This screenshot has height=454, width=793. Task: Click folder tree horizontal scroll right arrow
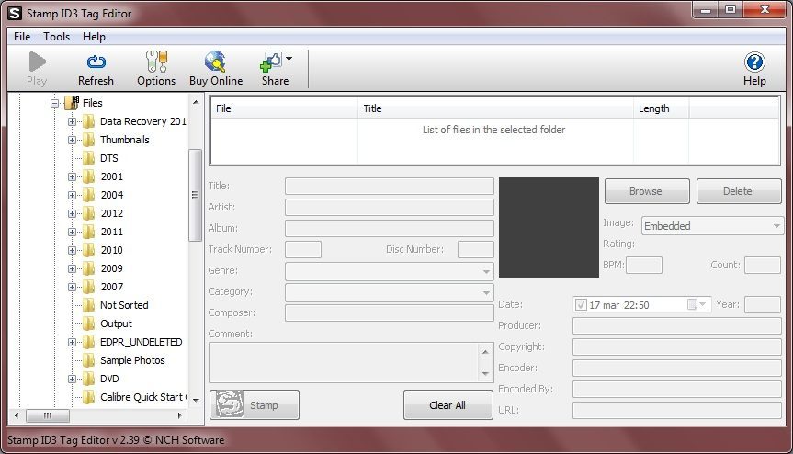(x=179, y=415)
